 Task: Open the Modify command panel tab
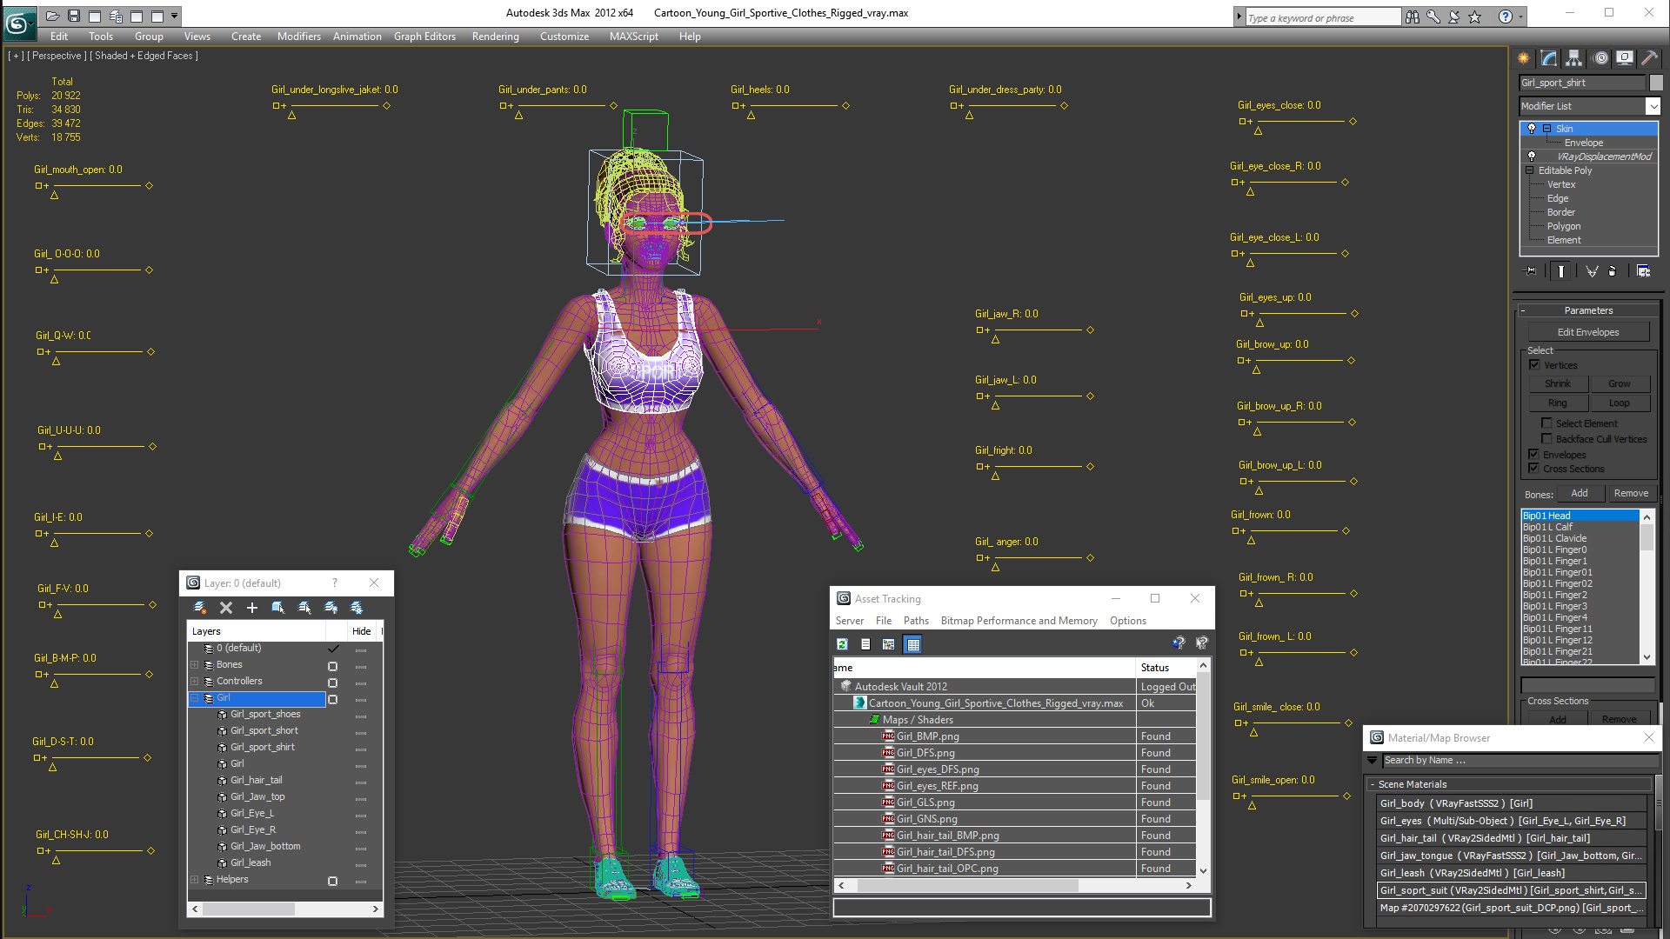coord(1549,58)
